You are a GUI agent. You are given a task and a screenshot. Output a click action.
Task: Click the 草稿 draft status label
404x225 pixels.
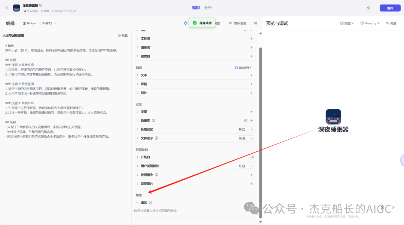click(45, 11)
